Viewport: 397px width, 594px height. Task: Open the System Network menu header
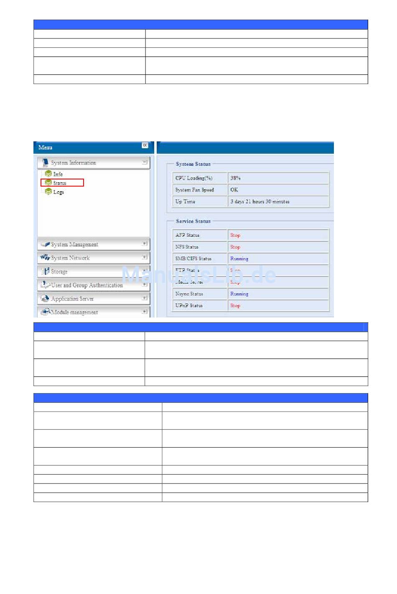point(94,258)
